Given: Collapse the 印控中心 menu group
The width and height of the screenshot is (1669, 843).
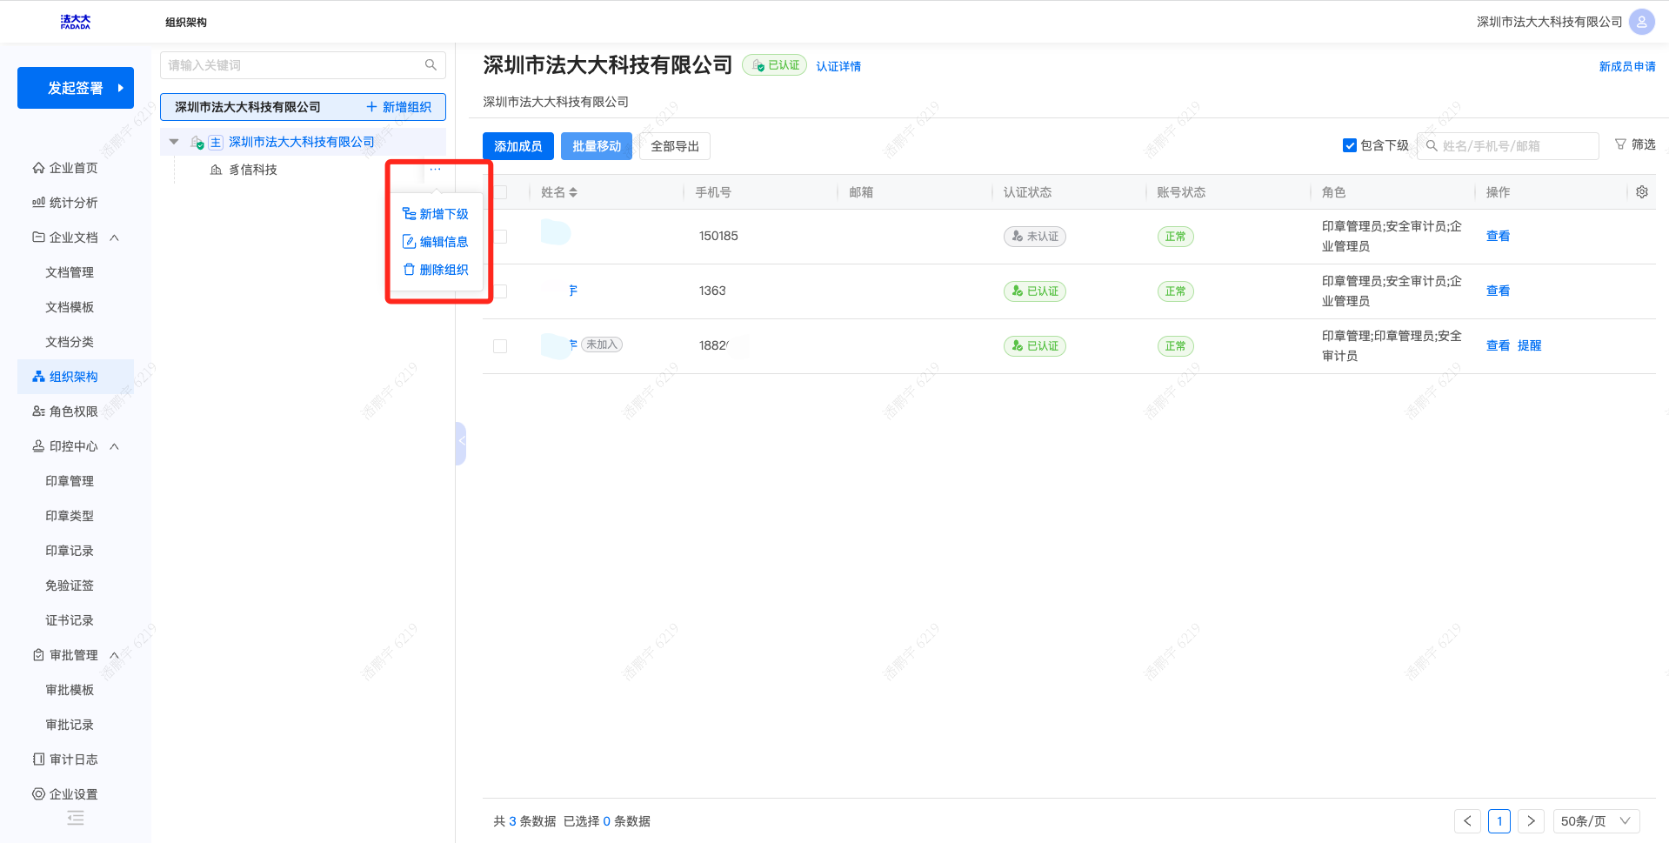Looking at the screenshot, I should [114, 446].
